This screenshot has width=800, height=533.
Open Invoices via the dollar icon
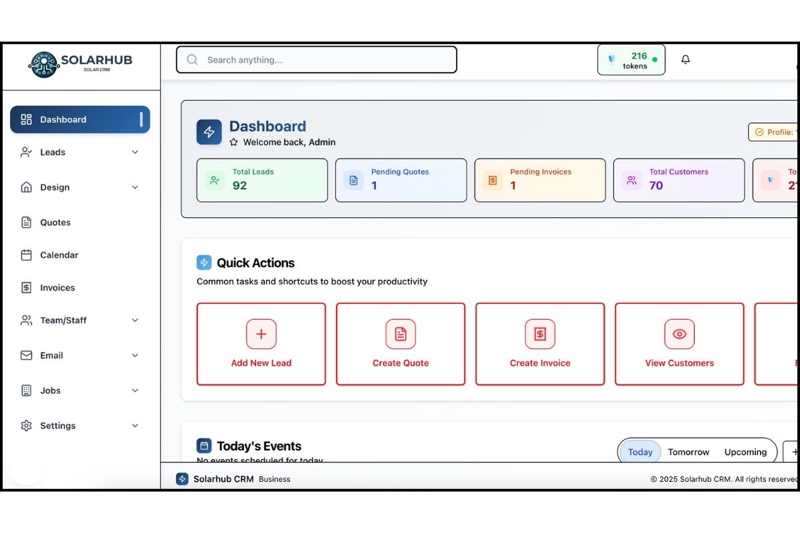pos(26,287)
